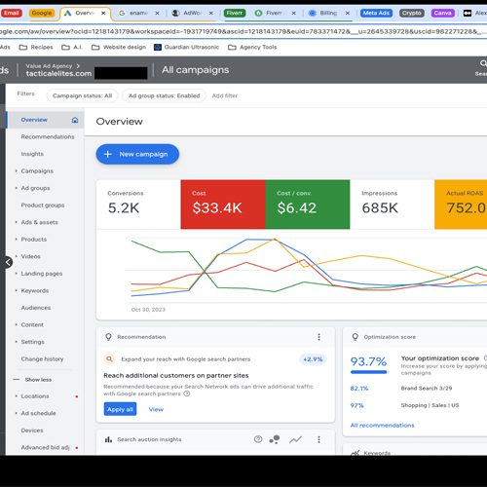This screenshot has width=487, height=487.
Task: Click the Apply all button
Action: [120, 409]
